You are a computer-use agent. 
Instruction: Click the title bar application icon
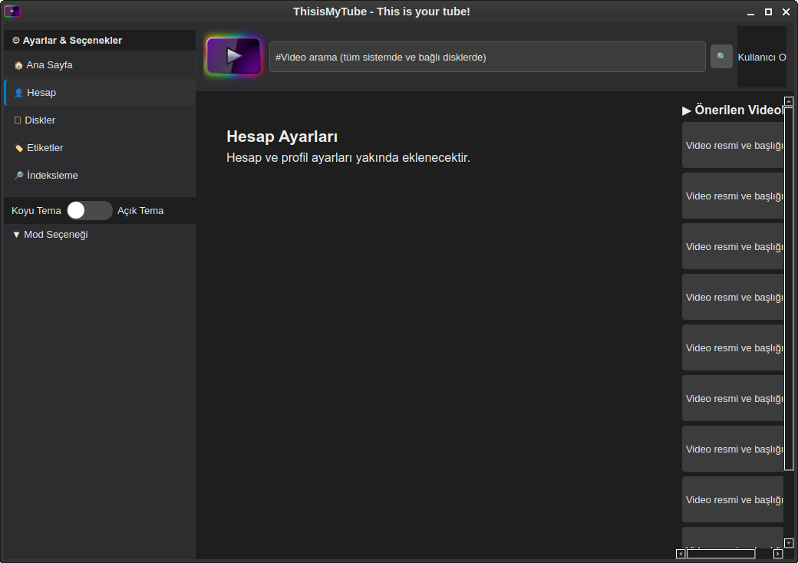click(x=12, y=12)
